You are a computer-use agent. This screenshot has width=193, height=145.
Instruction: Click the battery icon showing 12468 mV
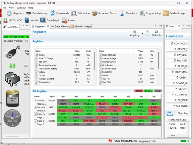click(x=12, y=98)
